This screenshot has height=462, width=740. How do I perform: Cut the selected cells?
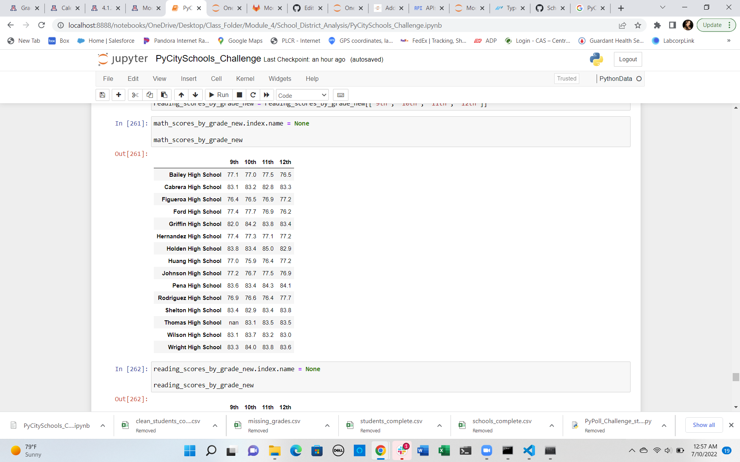click(x=135, y=95)
